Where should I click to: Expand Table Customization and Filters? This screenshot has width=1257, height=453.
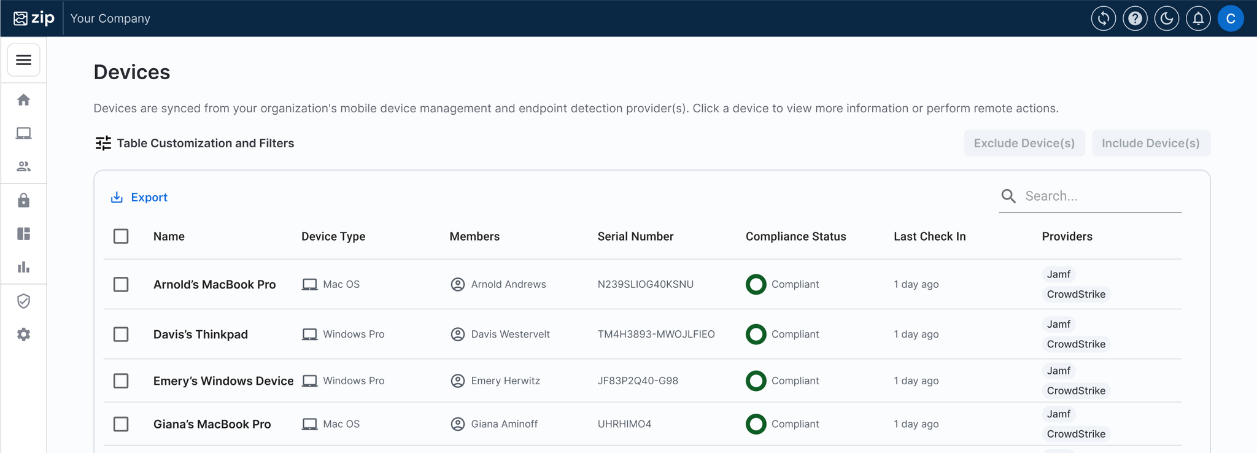pyautogui.click(x=195, y=143)
